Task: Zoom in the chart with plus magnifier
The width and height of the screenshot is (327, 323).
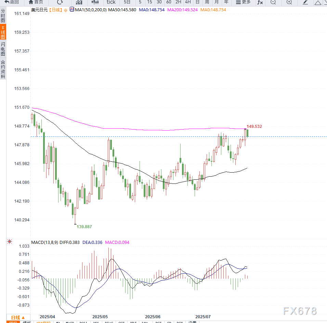Action: point(289,2)
